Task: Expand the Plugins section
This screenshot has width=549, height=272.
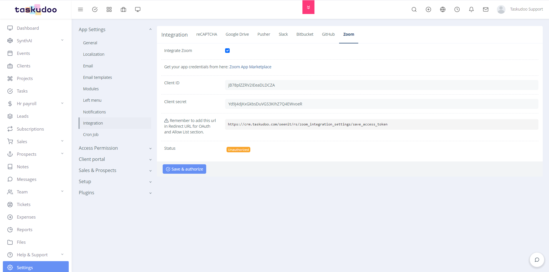Action: click(115, 193)
